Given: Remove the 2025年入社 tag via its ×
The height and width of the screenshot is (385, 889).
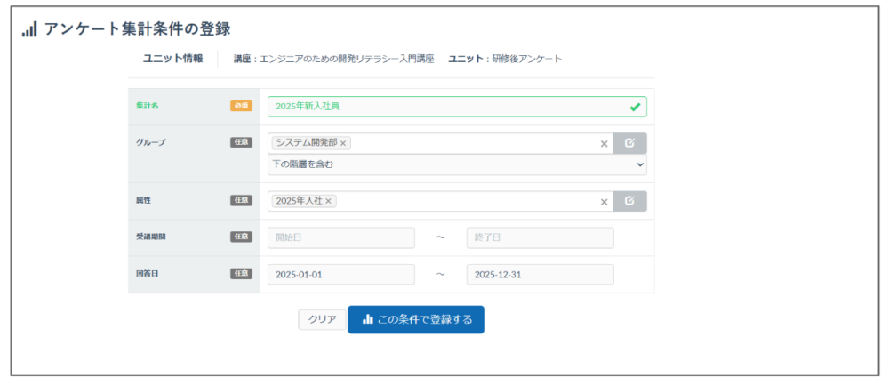Looking at the screenshot, I should (328, 202).
